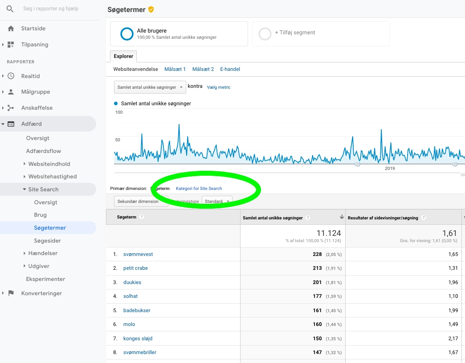
Task: Open the Søgetermer report in sidebar
Action: click(50, 228)
